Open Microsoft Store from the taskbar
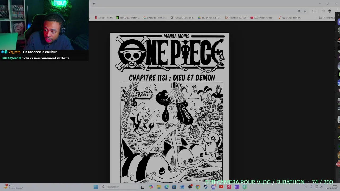This screenshot has width=340, height=191. (x=174, y=187)
